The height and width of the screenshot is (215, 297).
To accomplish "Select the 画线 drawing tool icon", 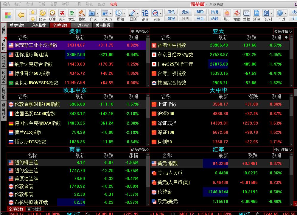I will (132, 13).
